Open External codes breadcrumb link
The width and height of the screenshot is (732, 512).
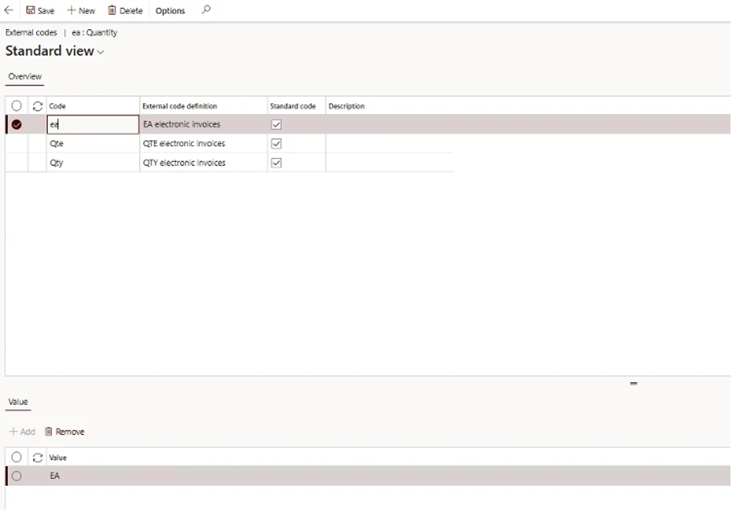(x=31, y=32)
